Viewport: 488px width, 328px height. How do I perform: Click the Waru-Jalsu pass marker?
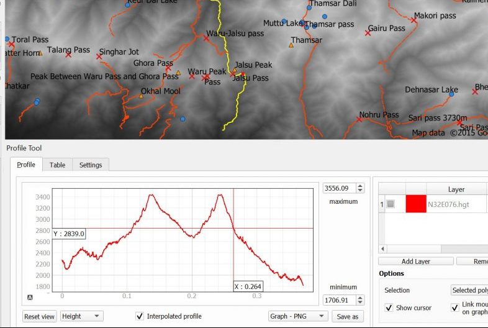pyautogui.click(x=206, y=39)
